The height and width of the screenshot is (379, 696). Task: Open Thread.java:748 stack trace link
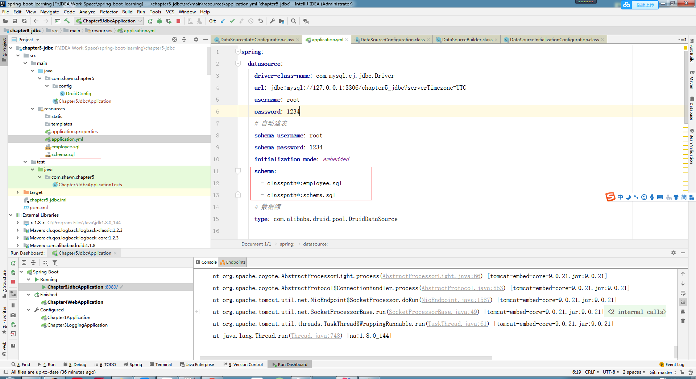click(316, 336)
